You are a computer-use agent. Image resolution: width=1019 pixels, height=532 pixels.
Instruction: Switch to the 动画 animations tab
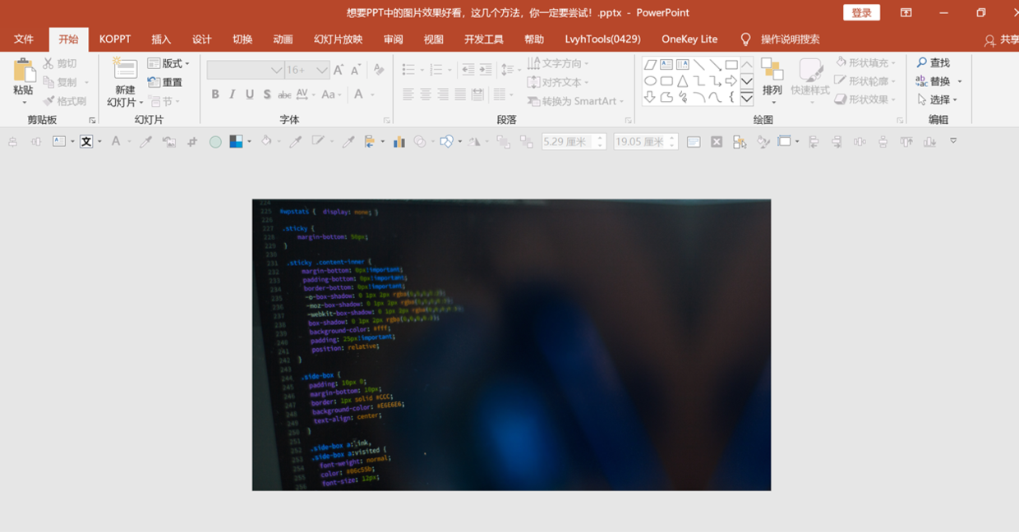(283, 39)
